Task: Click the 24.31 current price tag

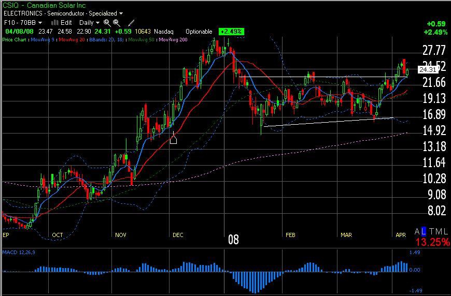Action: click(x=428, y=69)
